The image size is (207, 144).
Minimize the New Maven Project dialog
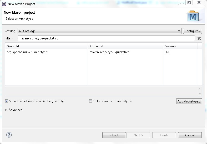point(182,3)
